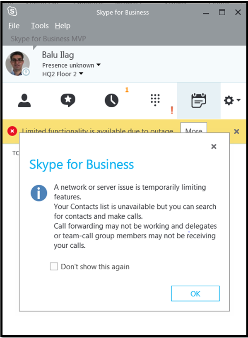Click the missed conversations count 1 badge
Screen dimensions: 248x338
127,89
